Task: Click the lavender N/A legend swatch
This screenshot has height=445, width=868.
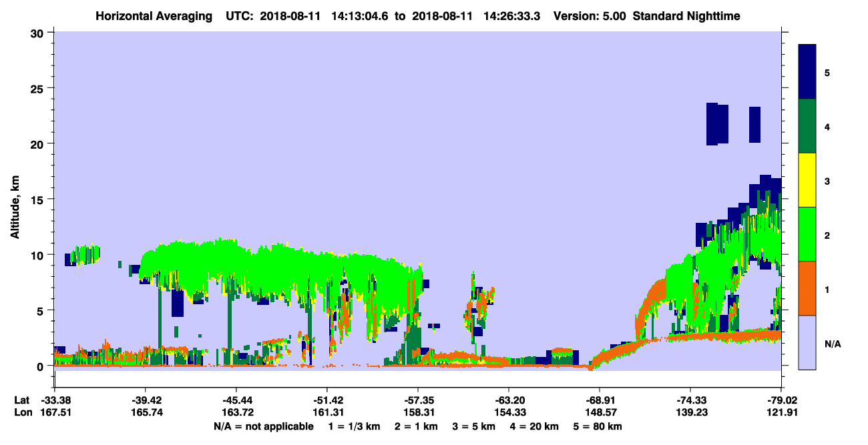Action: [807, 342]
